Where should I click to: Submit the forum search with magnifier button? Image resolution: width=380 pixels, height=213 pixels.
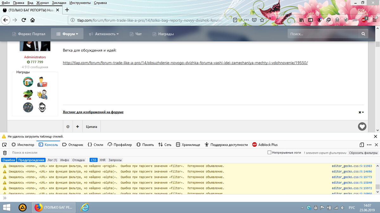coord(363,34)
